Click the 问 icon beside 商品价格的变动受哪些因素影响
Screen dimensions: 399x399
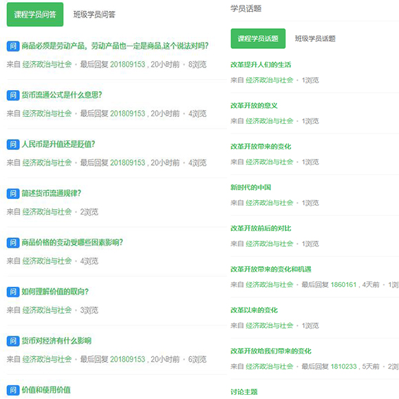pyautogui.click(x=13, y=243)
